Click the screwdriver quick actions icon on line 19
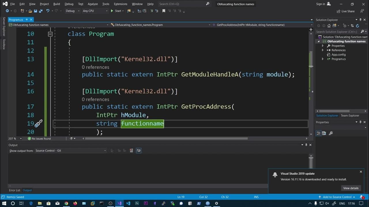 (38, 124)
